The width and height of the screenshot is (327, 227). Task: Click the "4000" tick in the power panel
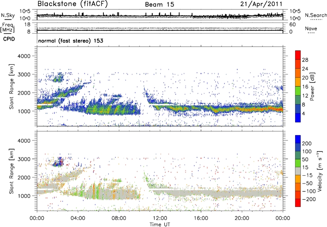click(x=24, y=56)
